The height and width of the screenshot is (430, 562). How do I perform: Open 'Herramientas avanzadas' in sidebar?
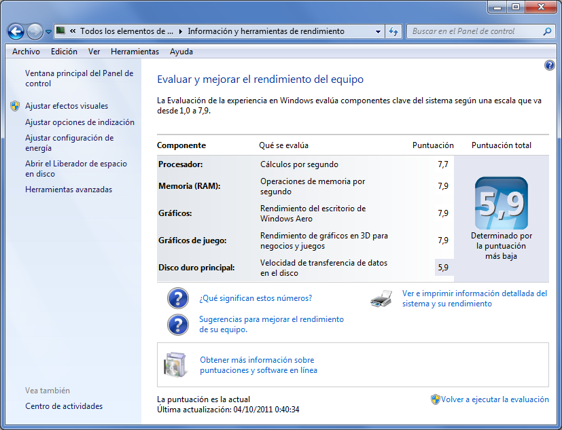[x=69, y=190]
